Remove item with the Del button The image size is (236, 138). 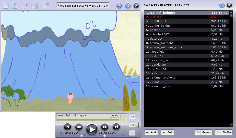click(x=167, y=132)
